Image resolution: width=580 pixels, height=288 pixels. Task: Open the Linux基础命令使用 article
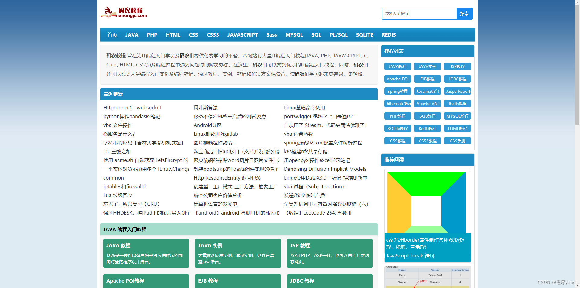click(304, 108)
